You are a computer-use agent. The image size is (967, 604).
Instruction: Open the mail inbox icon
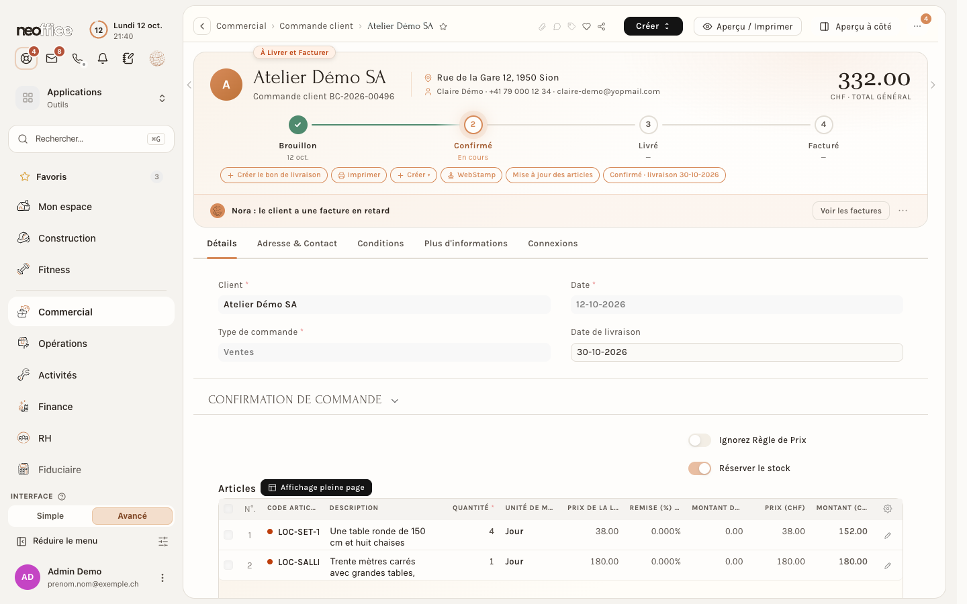click(52, 58)
